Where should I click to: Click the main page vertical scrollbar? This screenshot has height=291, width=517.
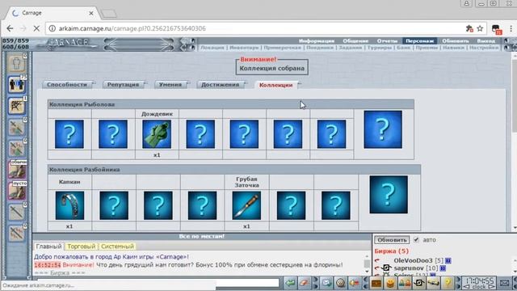coord(514,142)
